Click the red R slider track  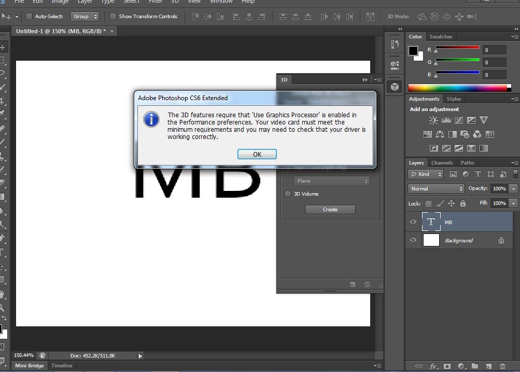[x=457, y=47]
